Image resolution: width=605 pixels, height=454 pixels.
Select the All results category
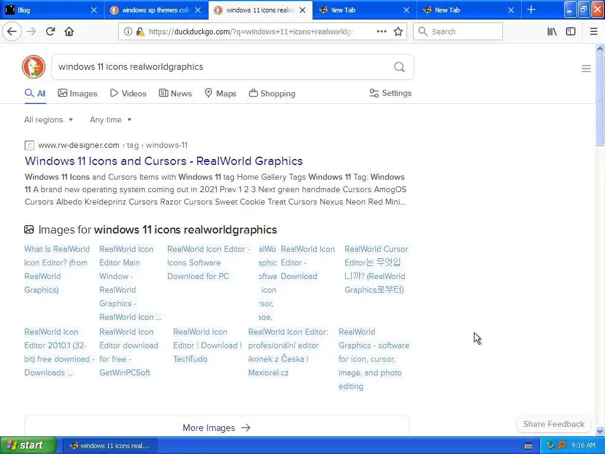(35, 93)
